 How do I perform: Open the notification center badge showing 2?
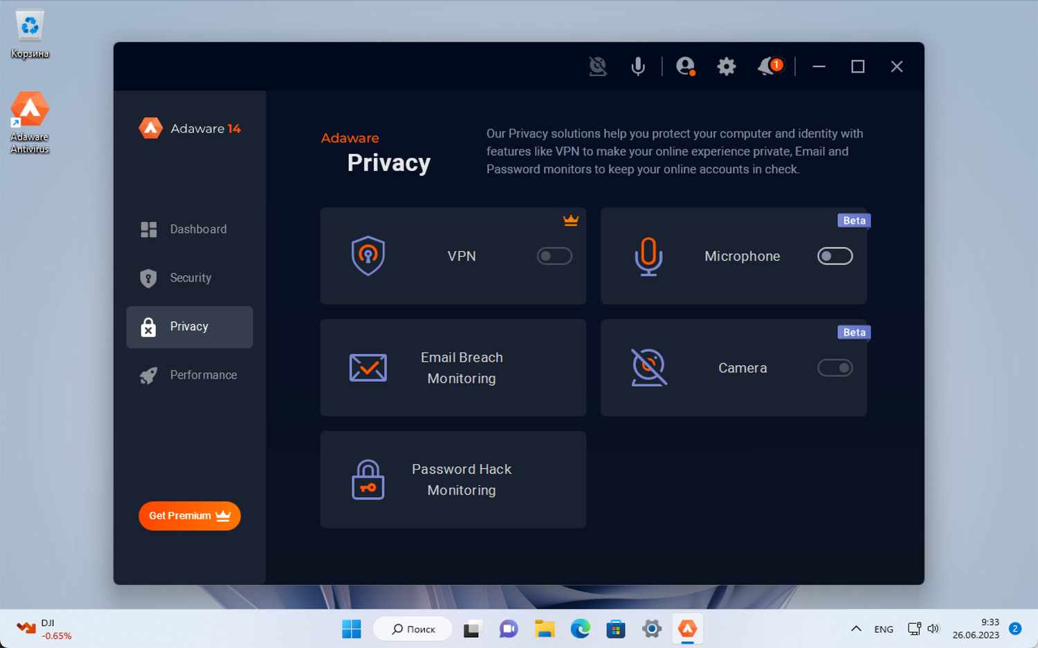click(x=1015, y=629)
